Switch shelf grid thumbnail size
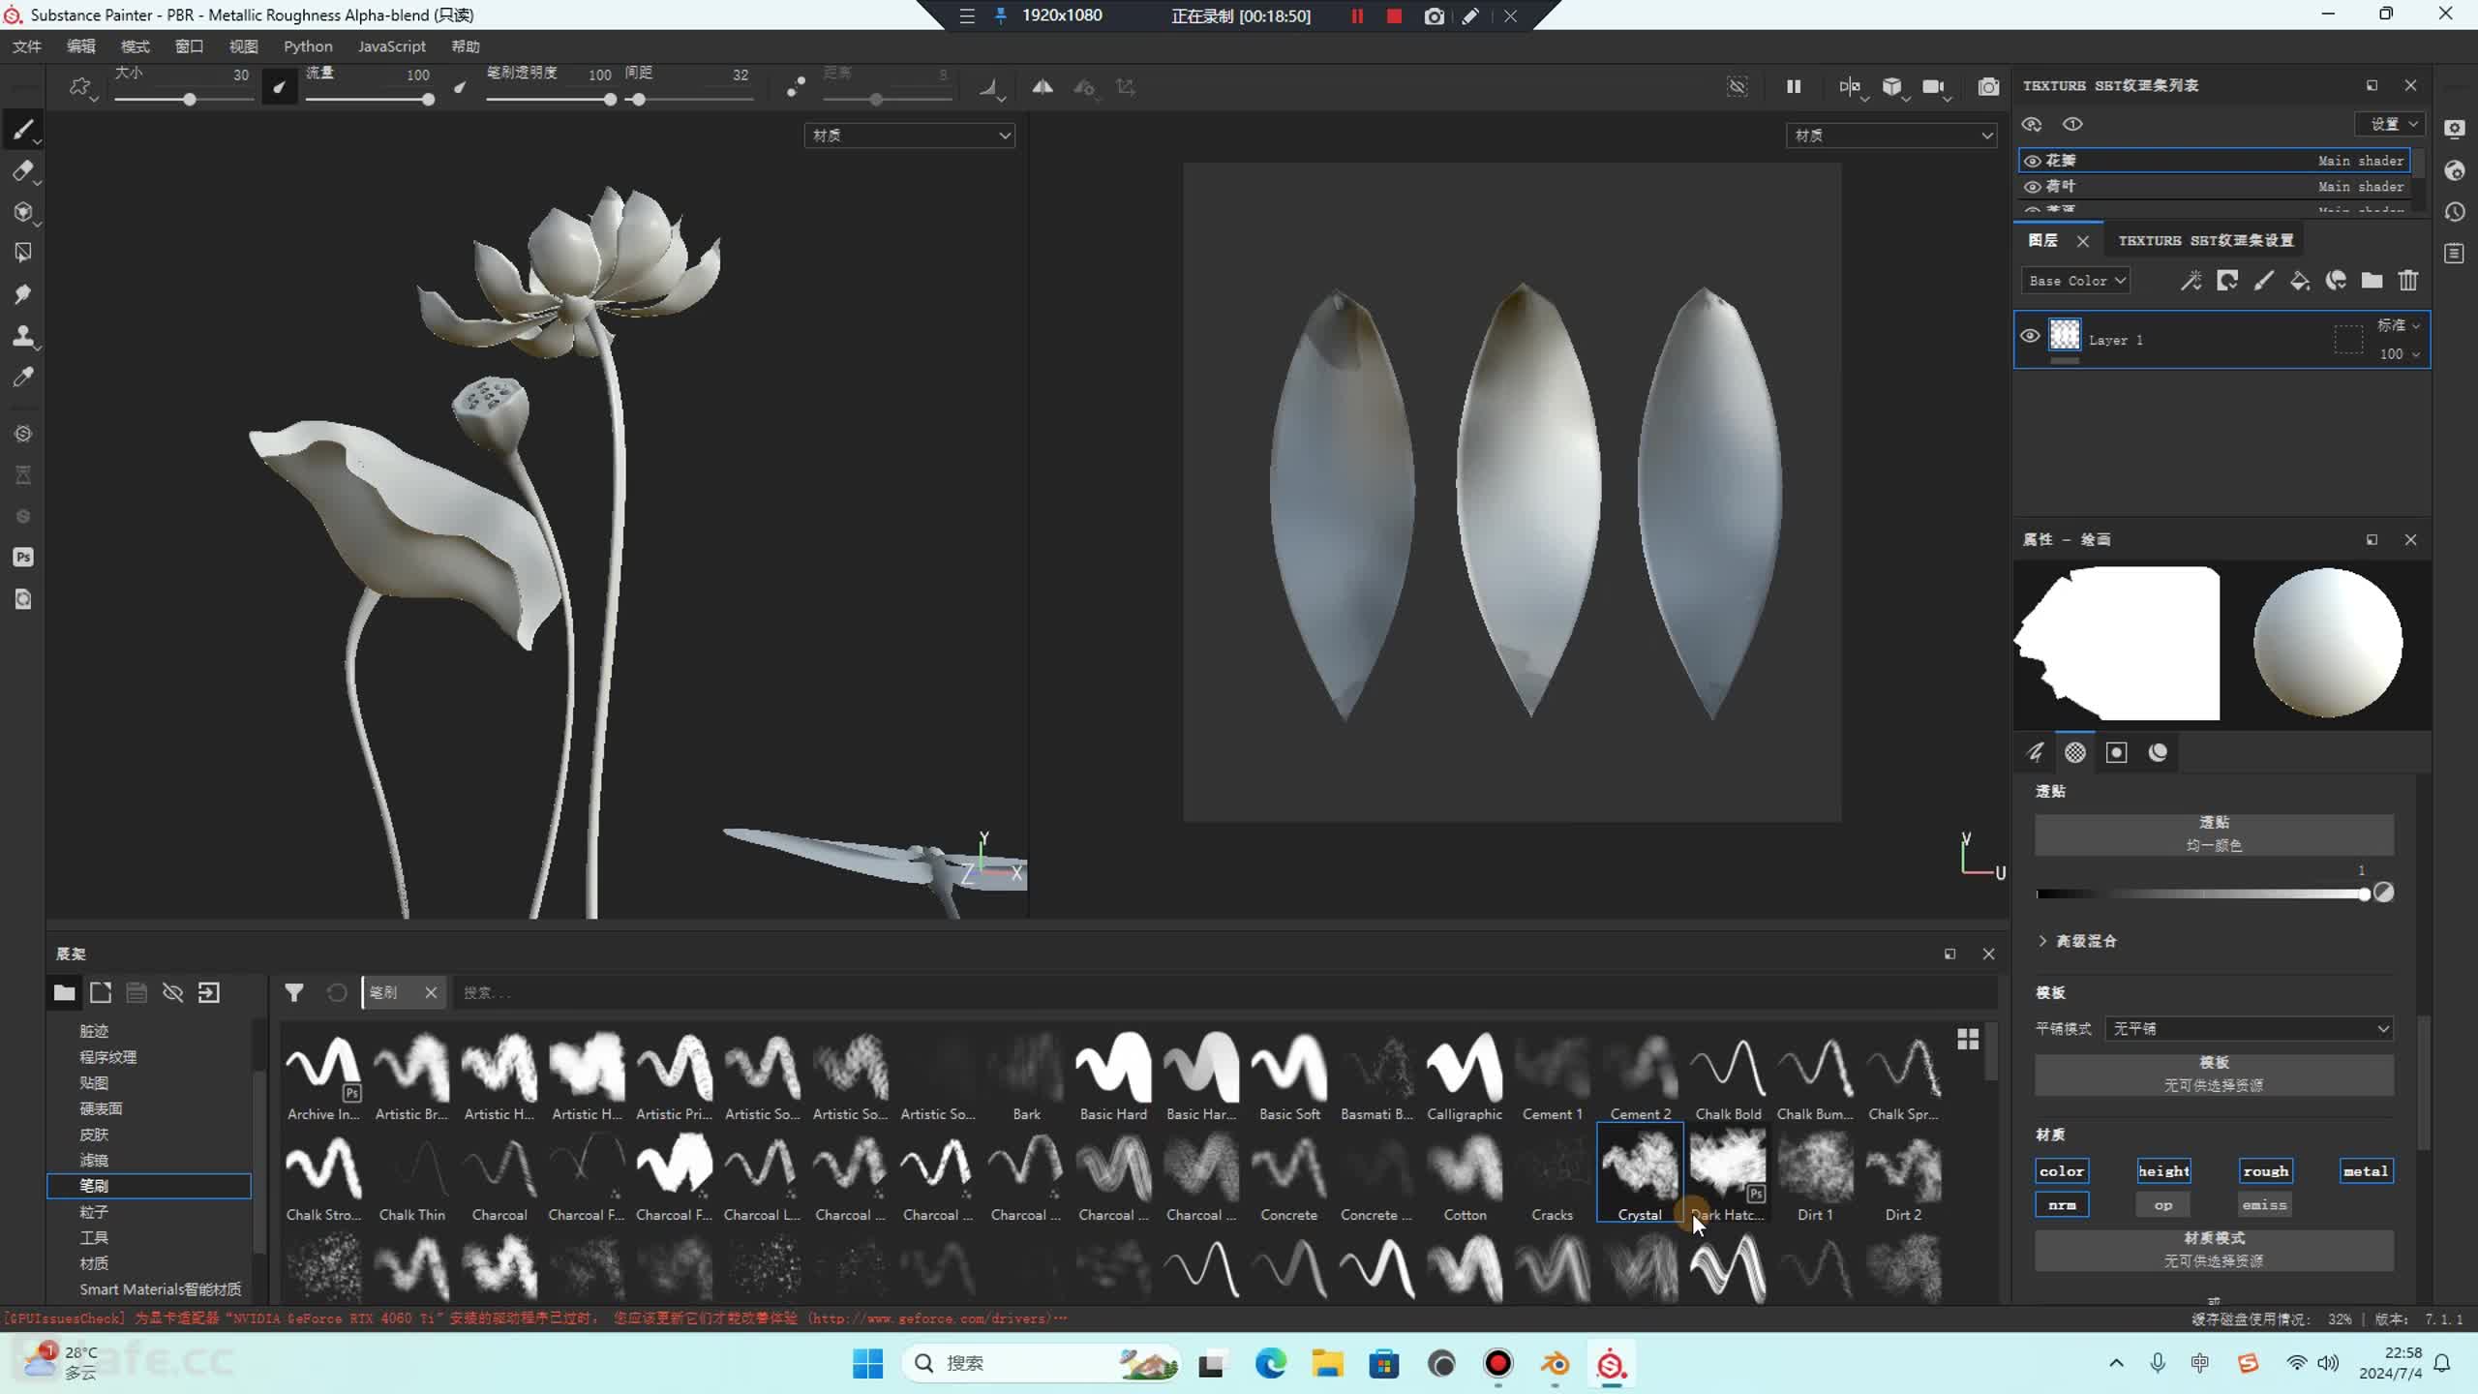2478x1394 pixels. click(x=1968, y=1040)
